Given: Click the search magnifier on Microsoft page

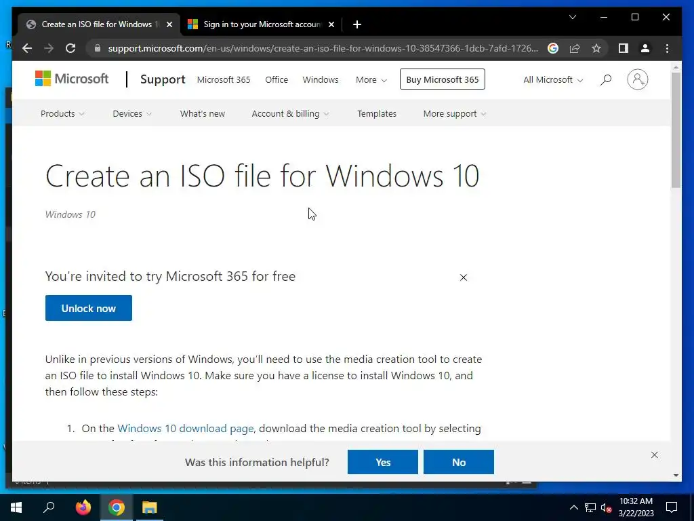Looking at the screenshot, I should coord(606,80).
